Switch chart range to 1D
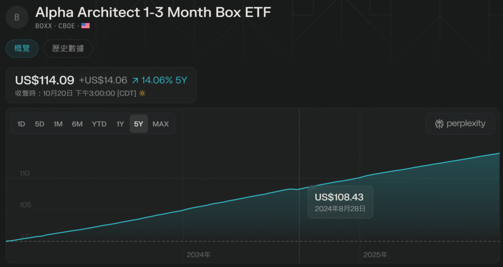 click(x=21, y=124)
